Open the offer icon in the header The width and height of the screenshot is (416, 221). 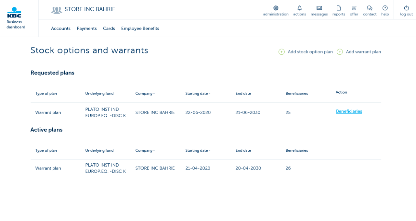pyautogui.click(x=354, y=8)
